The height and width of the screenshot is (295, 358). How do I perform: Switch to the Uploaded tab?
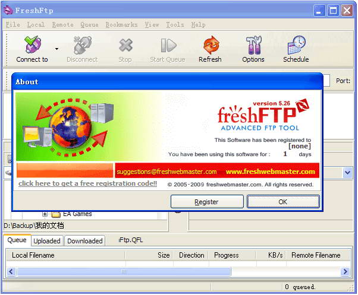pos(47,241)
